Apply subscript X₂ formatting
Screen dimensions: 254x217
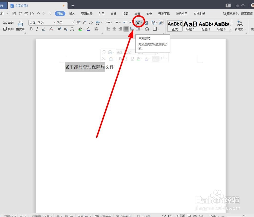(x=66, y=29)
